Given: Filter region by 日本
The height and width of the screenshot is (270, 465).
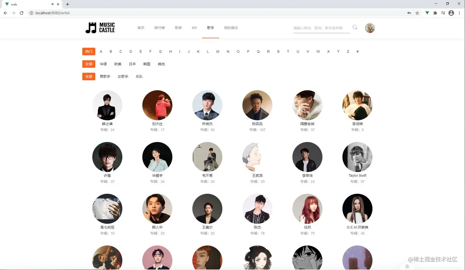Looking at the screenshot, I should (132, 64).
